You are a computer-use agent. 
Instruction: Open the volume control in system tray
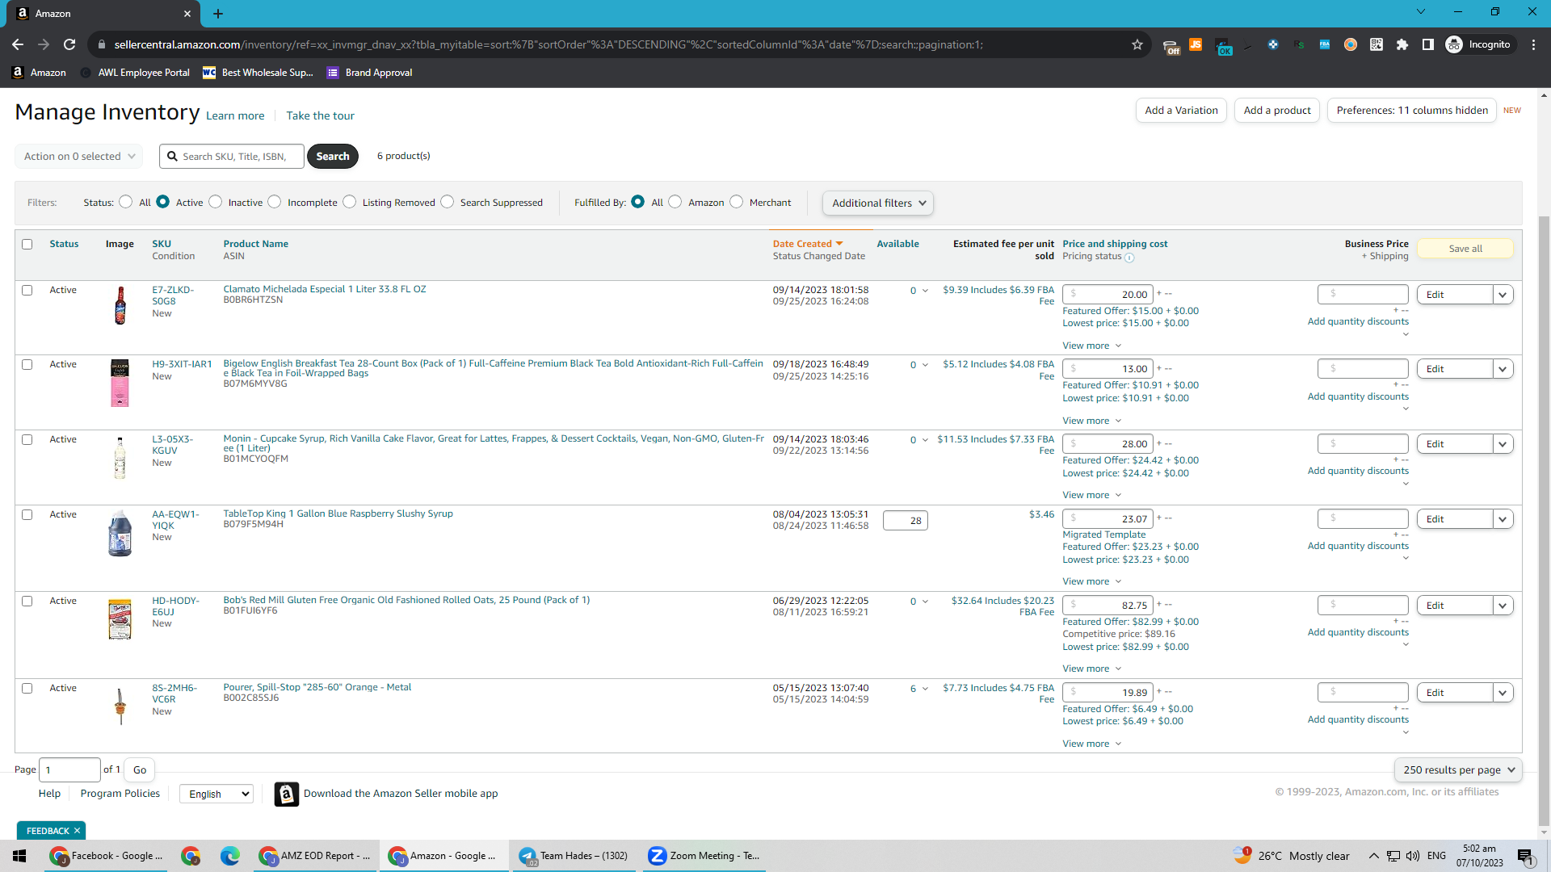(1413, 856)
